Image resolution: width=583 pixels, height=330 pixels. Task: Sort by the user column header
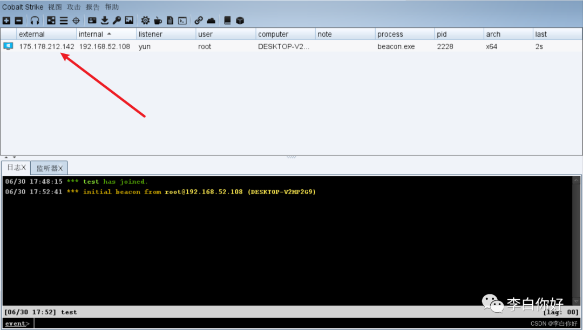pyautogui.click(x=226, y=34)
